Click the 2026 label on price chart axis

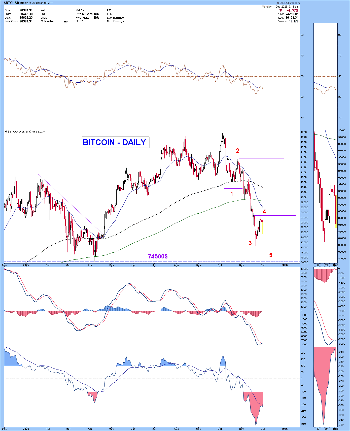285,265
